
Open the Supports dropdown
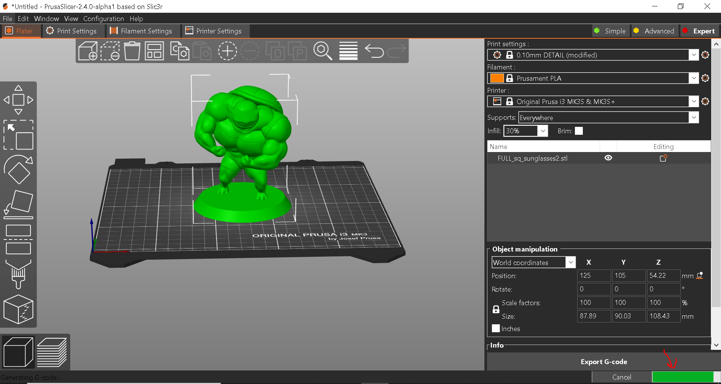point(693,117)
